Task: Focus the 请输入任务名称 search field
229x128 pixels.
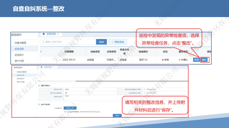Action: (68, 42)
